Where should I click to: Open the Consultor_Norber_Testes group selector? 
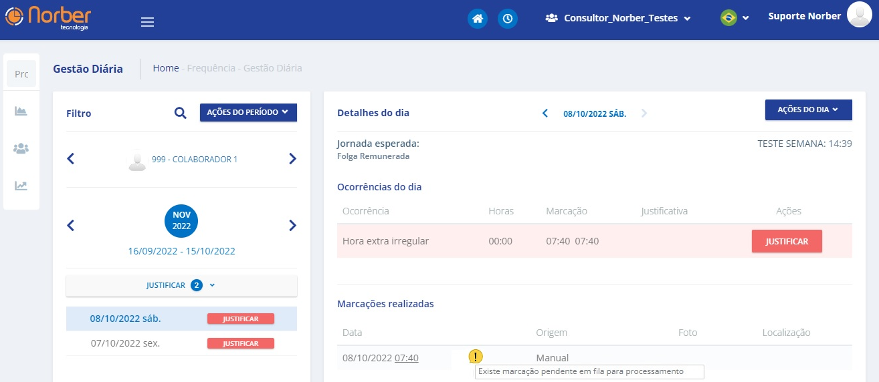tap(618, 19)
